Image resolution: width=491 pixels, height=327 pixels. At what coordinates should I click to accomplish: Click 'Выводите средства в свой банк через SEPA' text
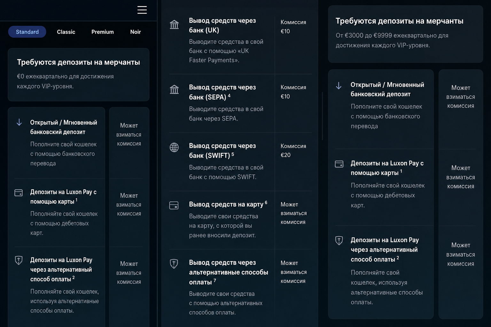coord(226,114)
